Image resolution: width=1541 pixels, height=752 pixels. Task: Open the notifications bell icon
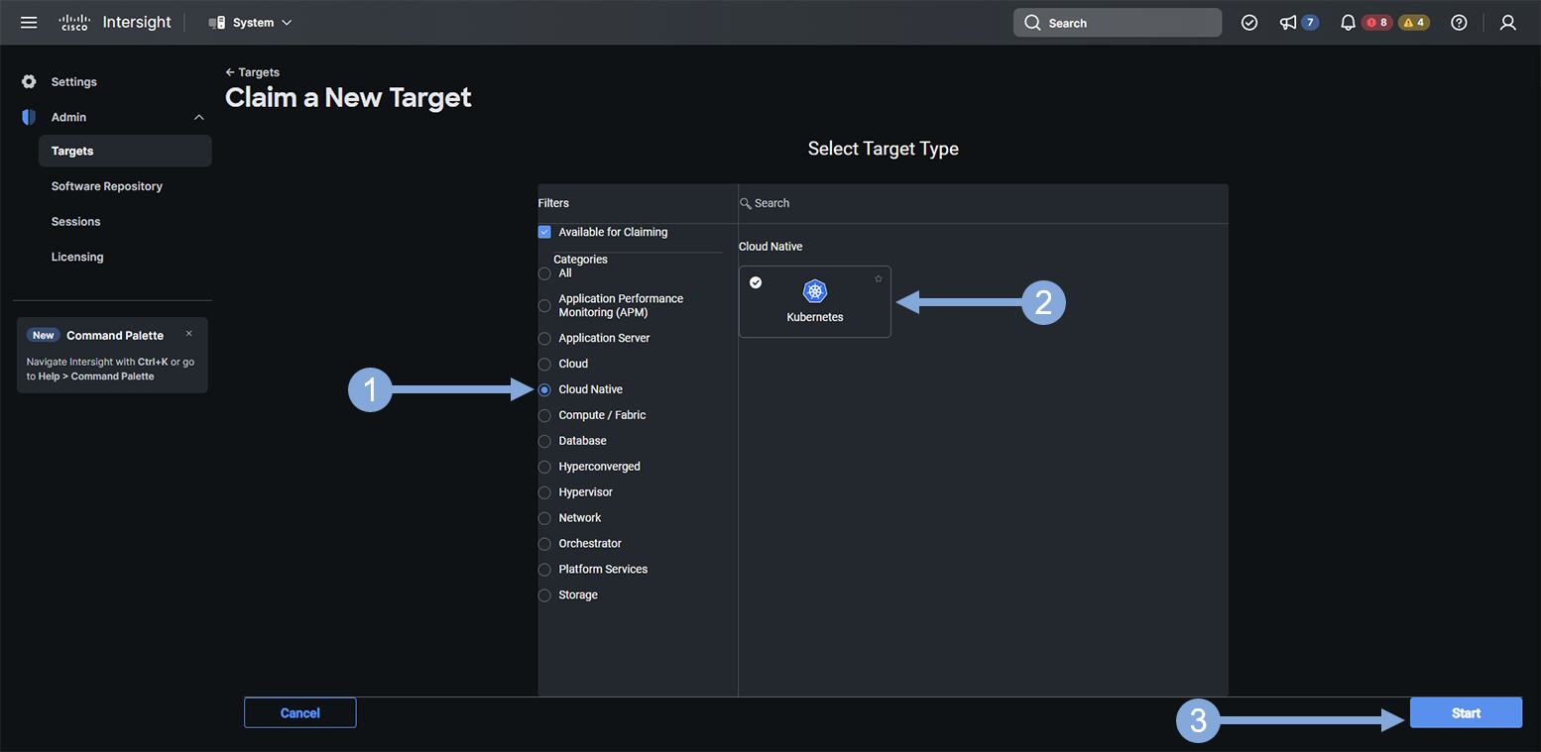[x=1348, y=23]
